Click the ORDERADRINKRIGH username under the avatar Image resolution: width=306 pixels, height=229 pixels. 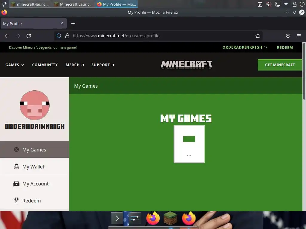click(35, 126)
